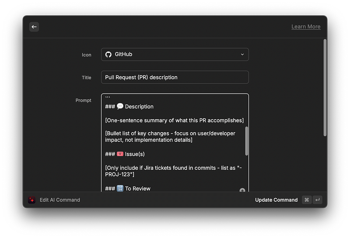The width and height of the screenshot is (350, 238).
Task: Expand the icon dropdown chevron arrow
Action: (x=242, y=55)
